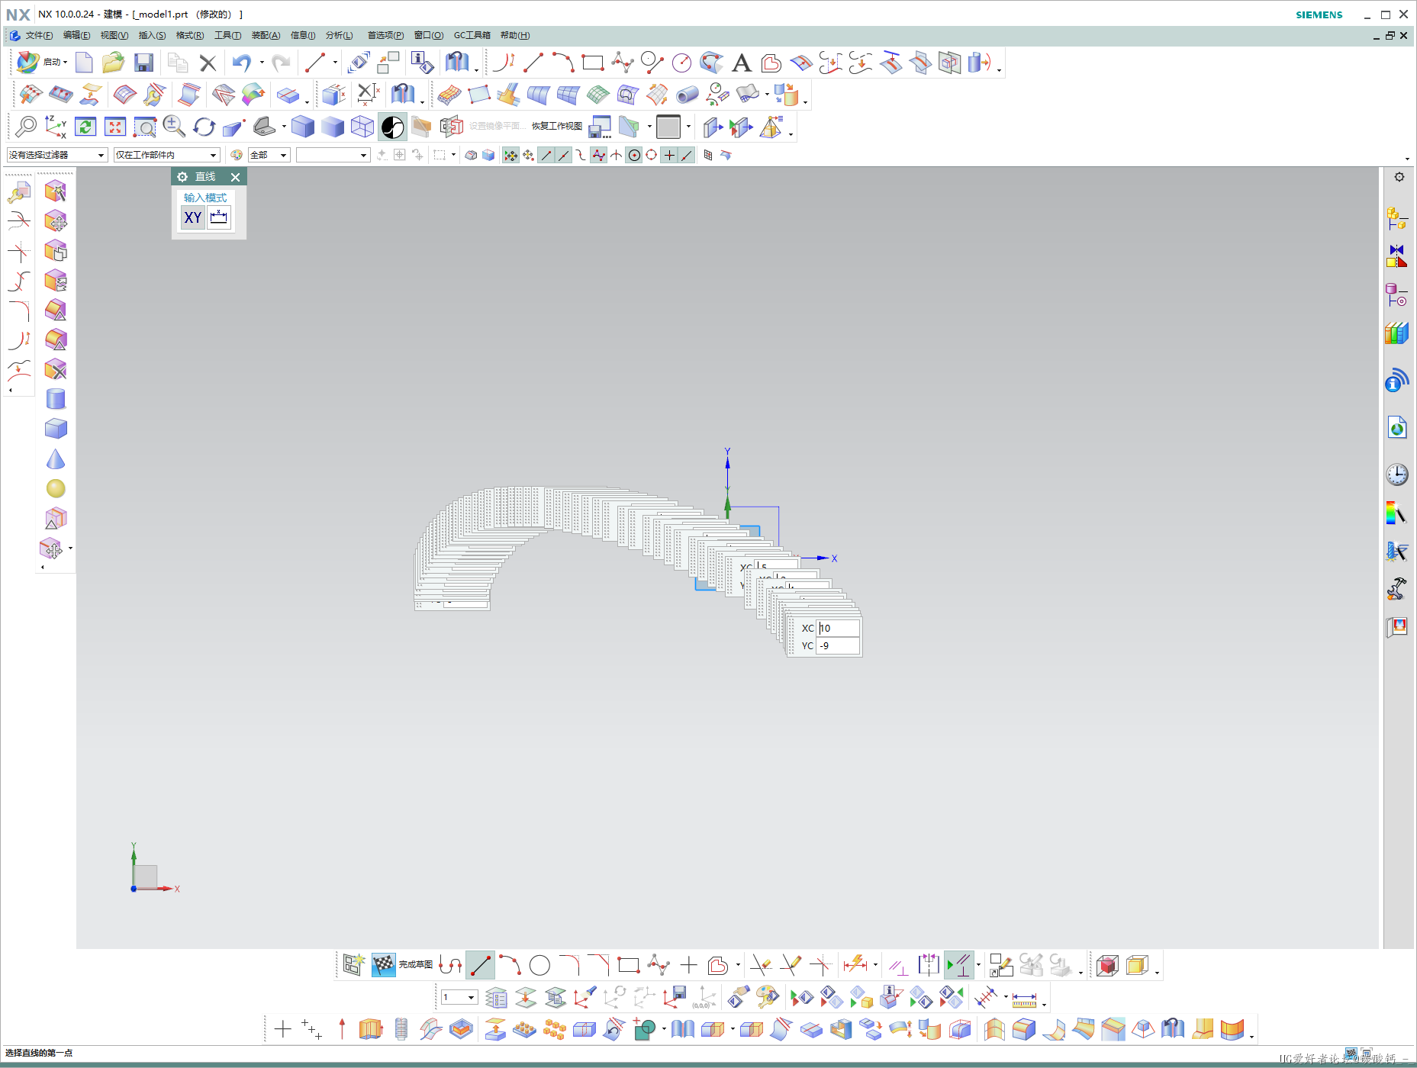Open the resource bar settings gear
Viewport: 1417px width, 1068px height.
1399,177
